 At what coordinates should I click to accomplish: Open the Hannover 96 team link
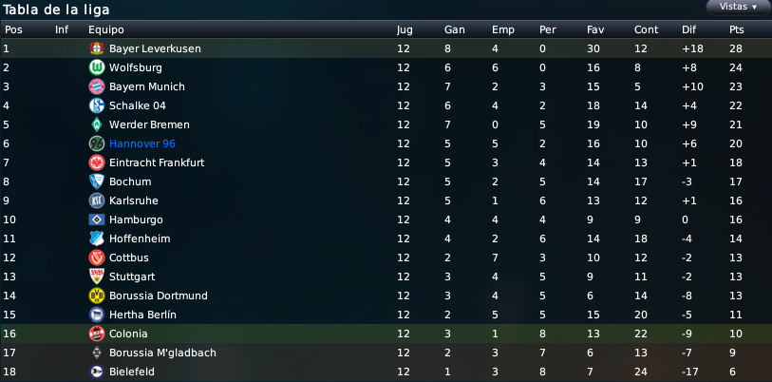tap(142, 143)
